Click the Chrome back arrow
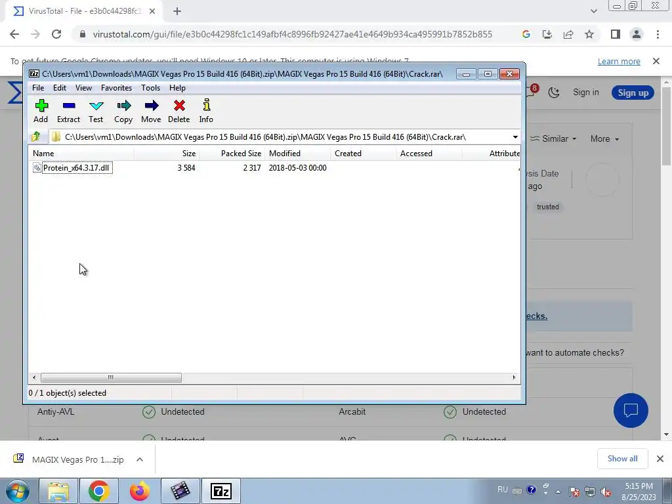 [x=14, y=34]
